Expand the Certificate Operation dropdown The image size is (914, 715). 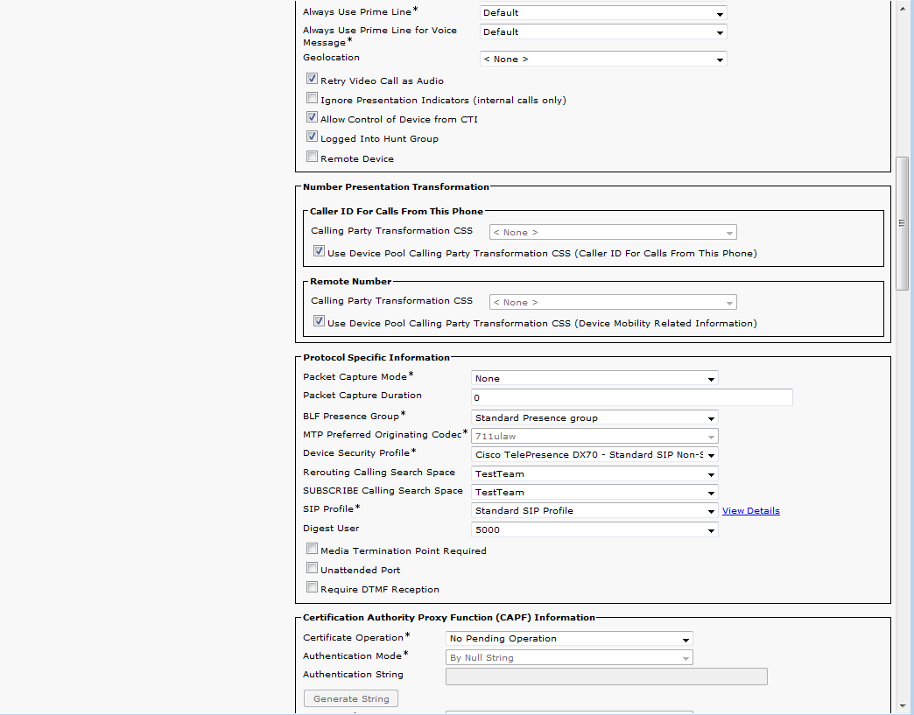(x=569, y=639)
